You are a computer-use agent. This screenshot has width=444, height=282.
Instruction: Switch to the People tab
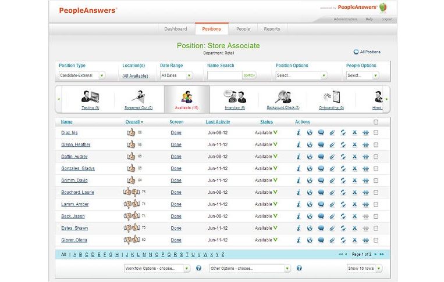(x=243, y=29)
